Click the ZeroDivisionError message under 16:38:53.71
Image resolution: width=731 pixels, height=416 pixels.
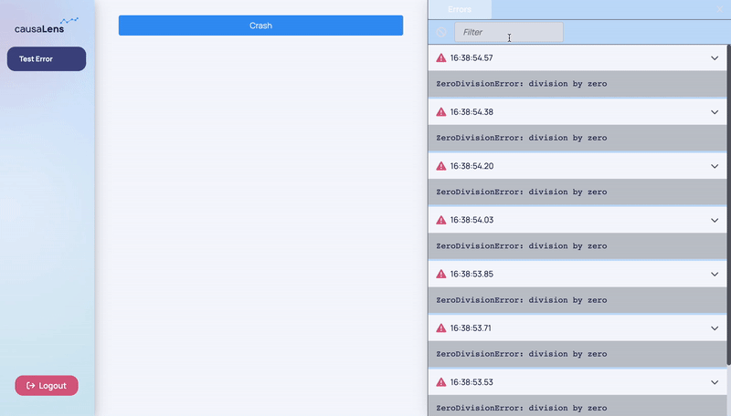point(521,354)
